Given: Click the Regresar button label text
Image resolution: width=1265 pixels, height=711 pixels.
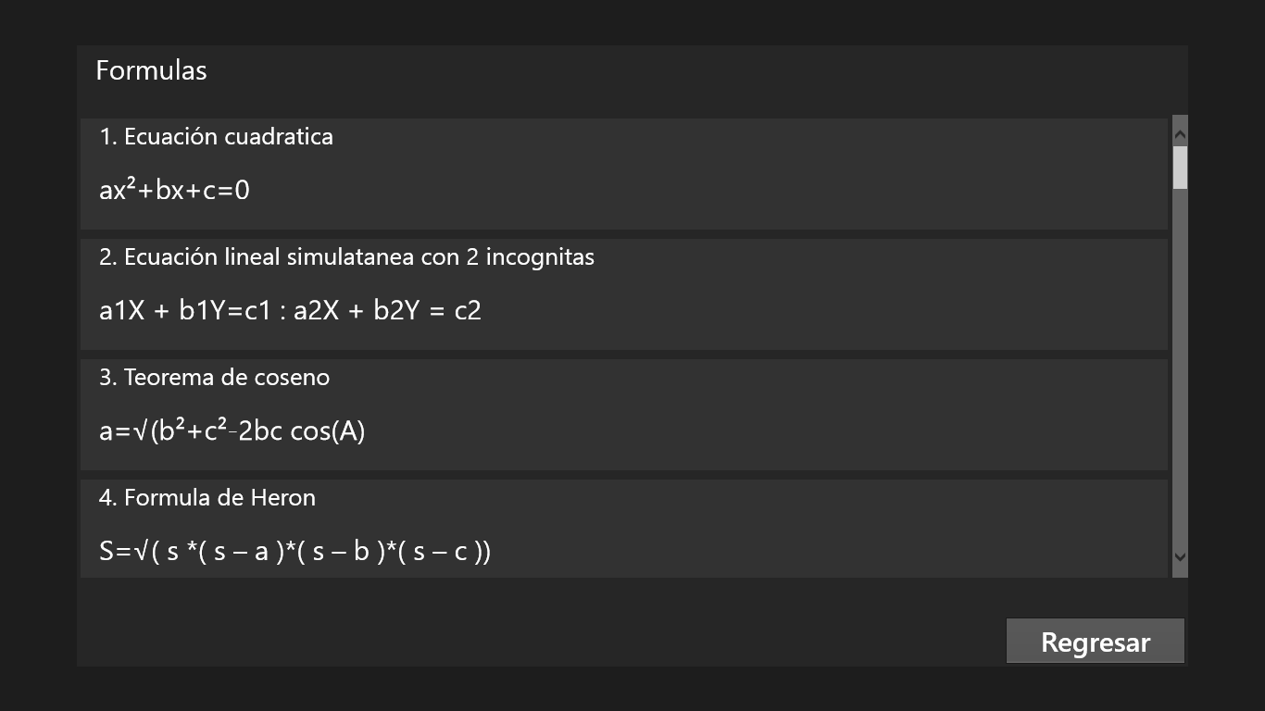Looking at the screenshot, I should 1096,641.
